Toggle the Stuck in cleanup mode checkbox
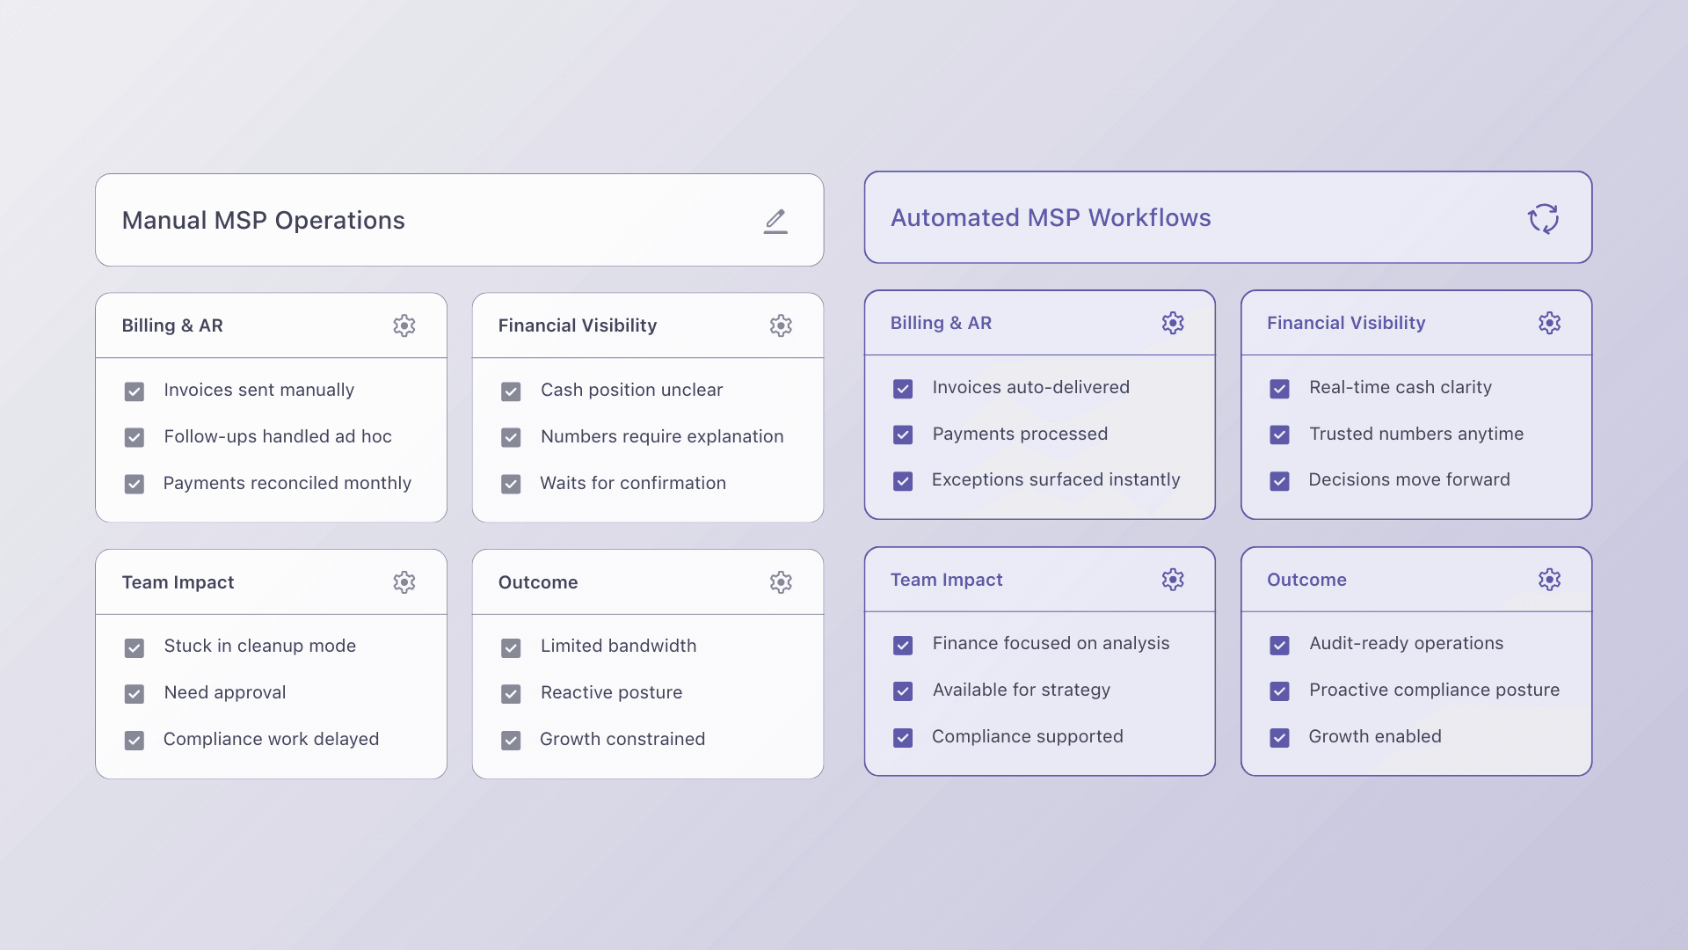This screenshot has width=1688, height=950. (x=135, y=648)
